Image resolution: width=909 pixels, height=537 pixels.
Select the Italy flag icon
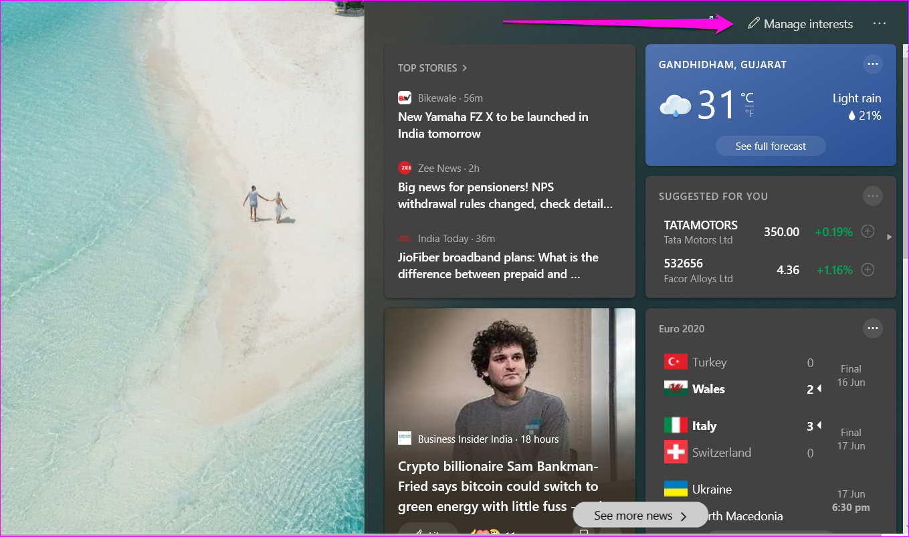[x=676, y=425]
